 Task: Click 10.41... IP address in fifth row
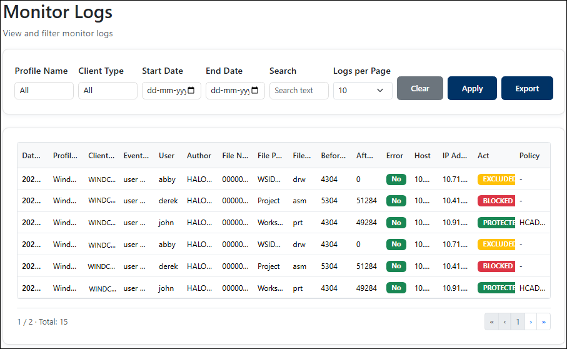(455, 266)
